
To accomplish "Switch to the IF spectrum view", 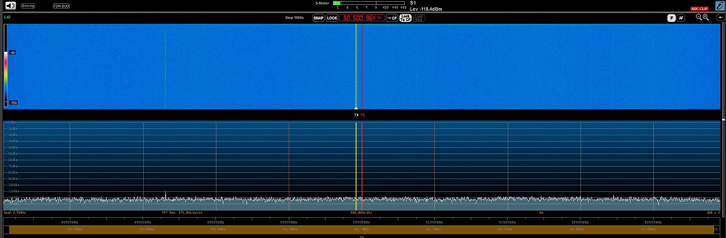I will point(671,18).
